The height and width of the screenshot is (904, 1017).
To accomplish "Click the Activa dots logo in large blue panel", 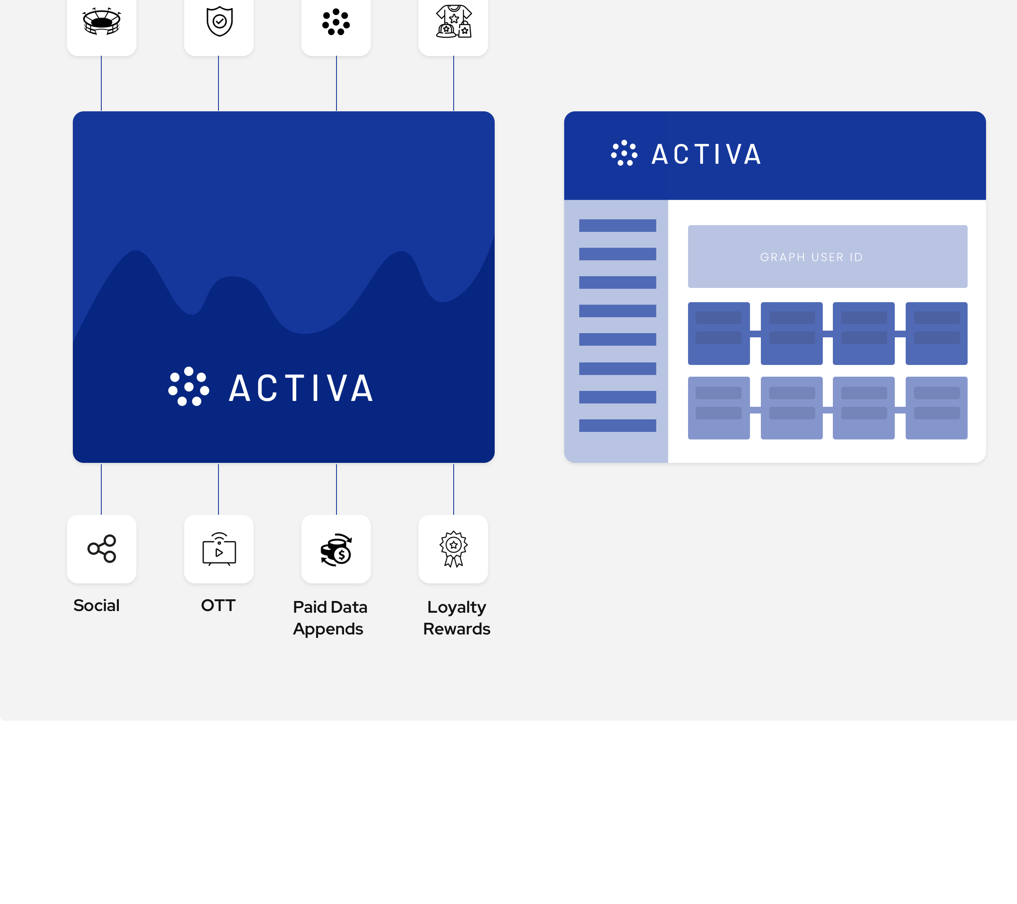I will coord(189,387).
